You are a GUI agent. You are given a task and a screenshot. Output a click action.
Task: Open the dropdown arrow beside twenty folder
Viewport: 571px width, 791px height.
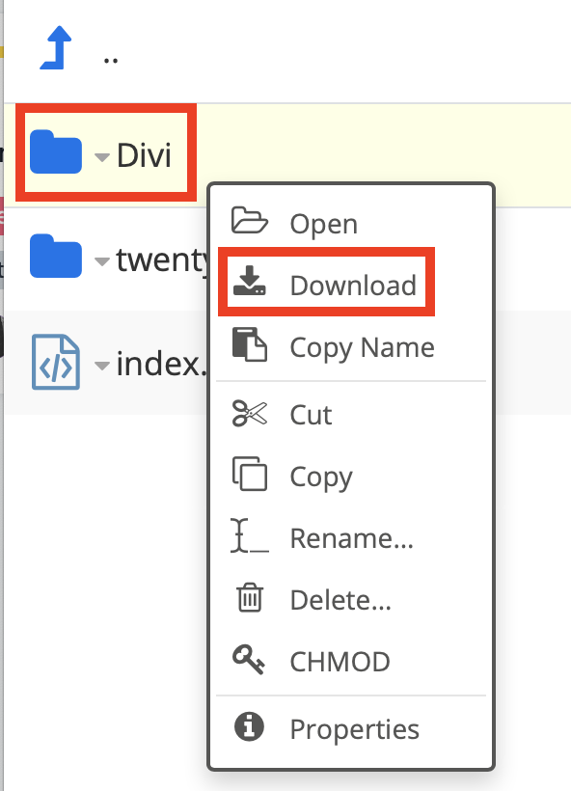tap(102, 261)
